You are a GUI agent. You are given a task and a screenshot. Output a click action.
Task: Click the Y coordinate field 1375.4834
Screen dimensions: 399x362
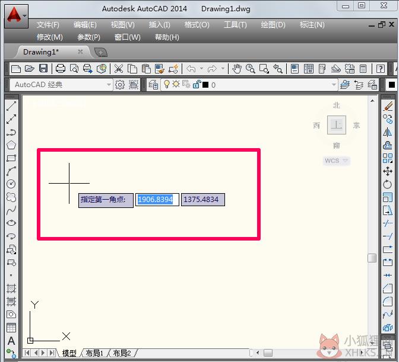(x=203, y=200)
